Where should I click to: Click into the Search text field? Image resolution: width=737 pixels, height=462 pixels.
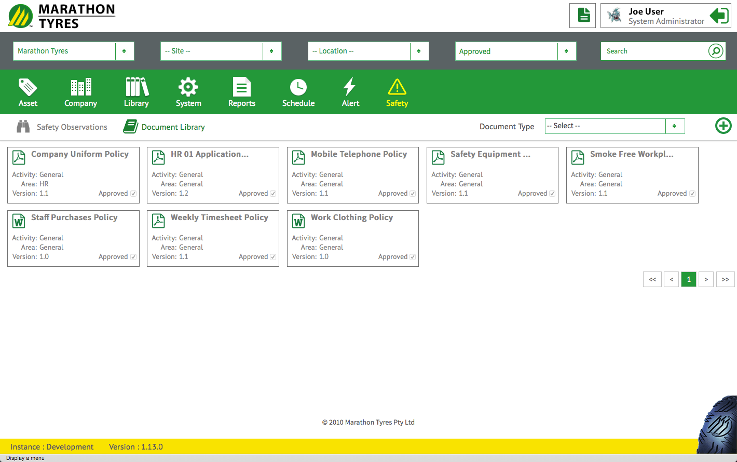tap(653, 51)
